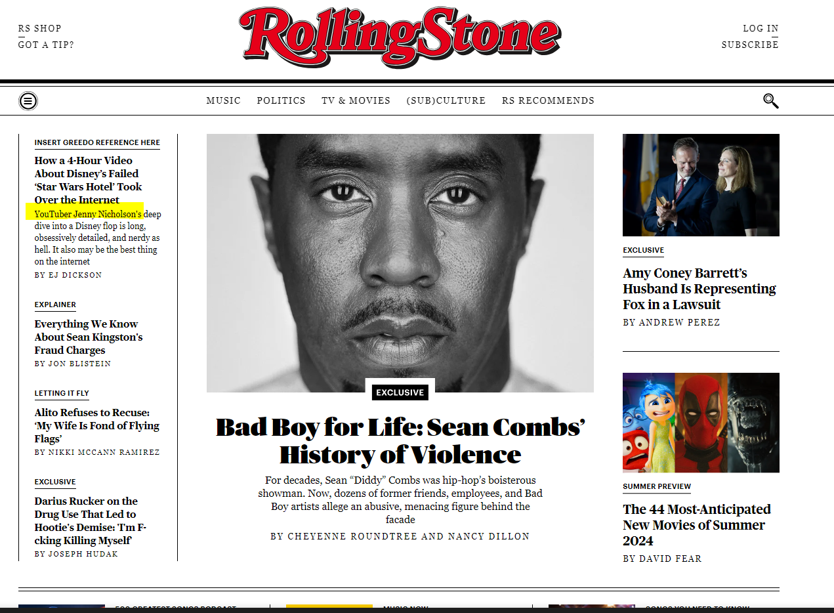834x613 pixels.
Task: Click author name Jon Blistein
Action: point(79,364)
